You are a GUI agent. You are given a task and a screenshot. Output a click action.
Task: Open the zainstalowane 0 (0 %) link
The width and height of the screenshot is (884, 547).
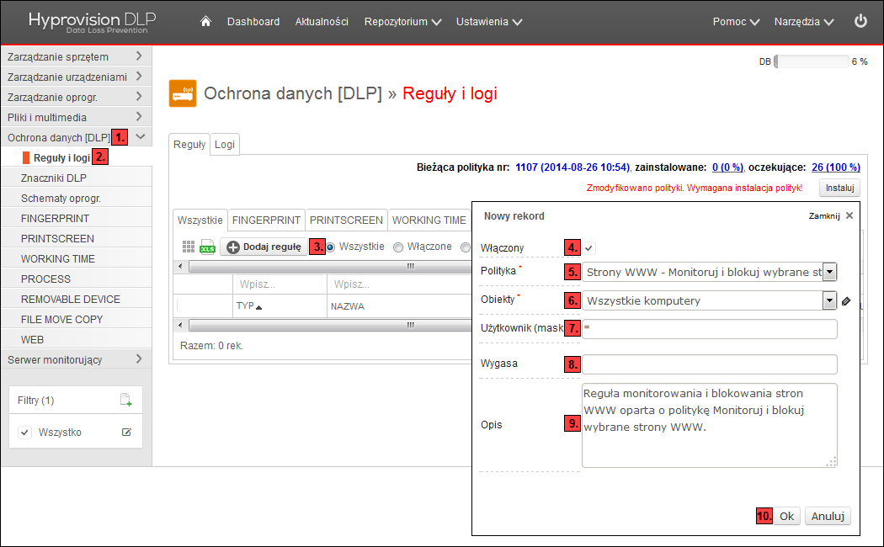pos(728,167)
